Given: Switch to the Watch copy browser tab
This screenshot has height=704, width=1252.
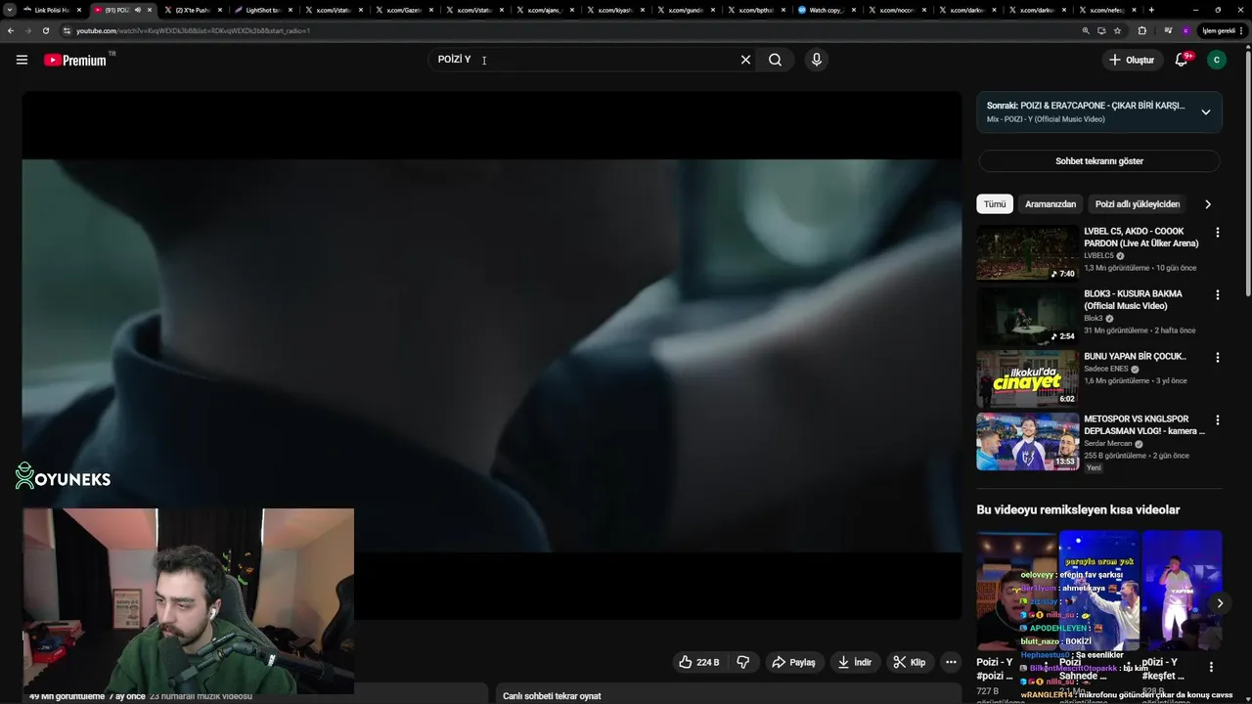Looking at the screenshot, I should coord(827,10).
